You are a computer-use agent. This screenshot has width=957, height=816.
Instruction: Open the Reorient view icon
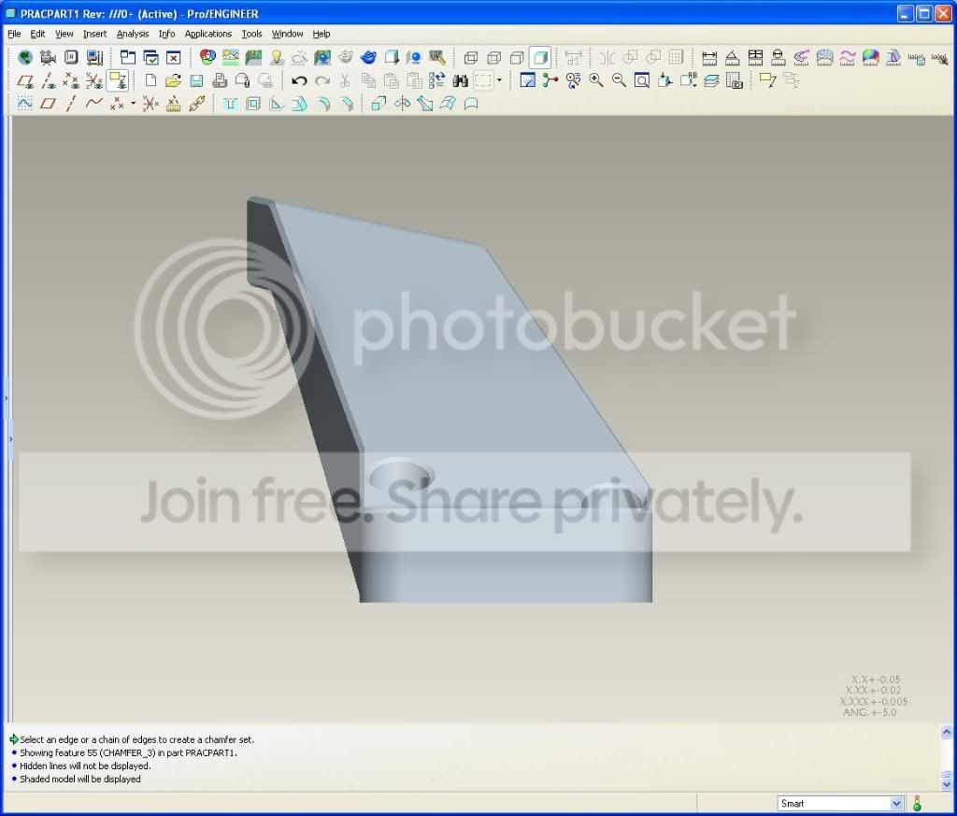(665, 80)
